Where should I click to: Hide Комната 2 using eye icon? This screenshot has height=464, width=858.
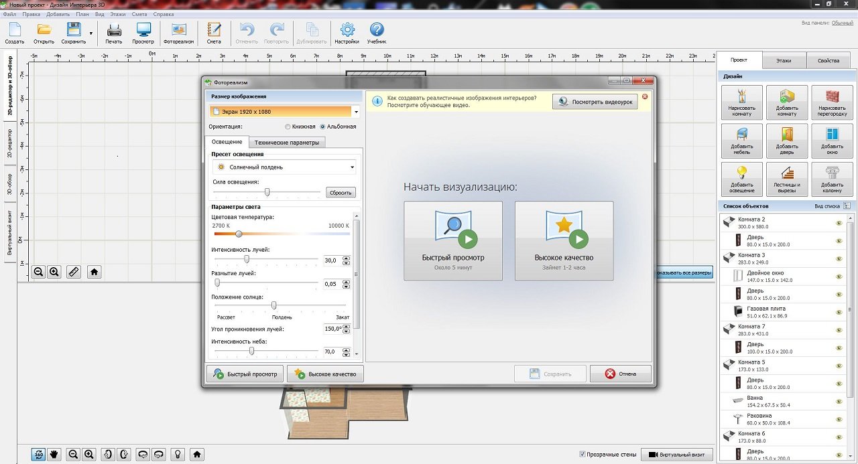pos(839,223)
